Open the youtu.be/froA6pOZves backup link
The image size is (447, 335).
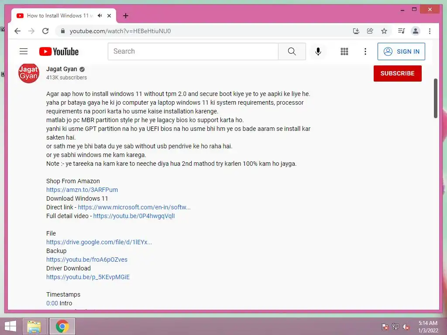pyautogui.click(x=87, y=260)
